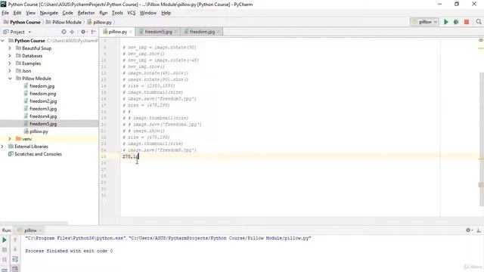Open the Help menu

coord(166,13)
